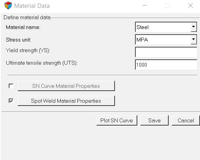
Task: Click the Material Data app icon
Action: click(8, 5)
